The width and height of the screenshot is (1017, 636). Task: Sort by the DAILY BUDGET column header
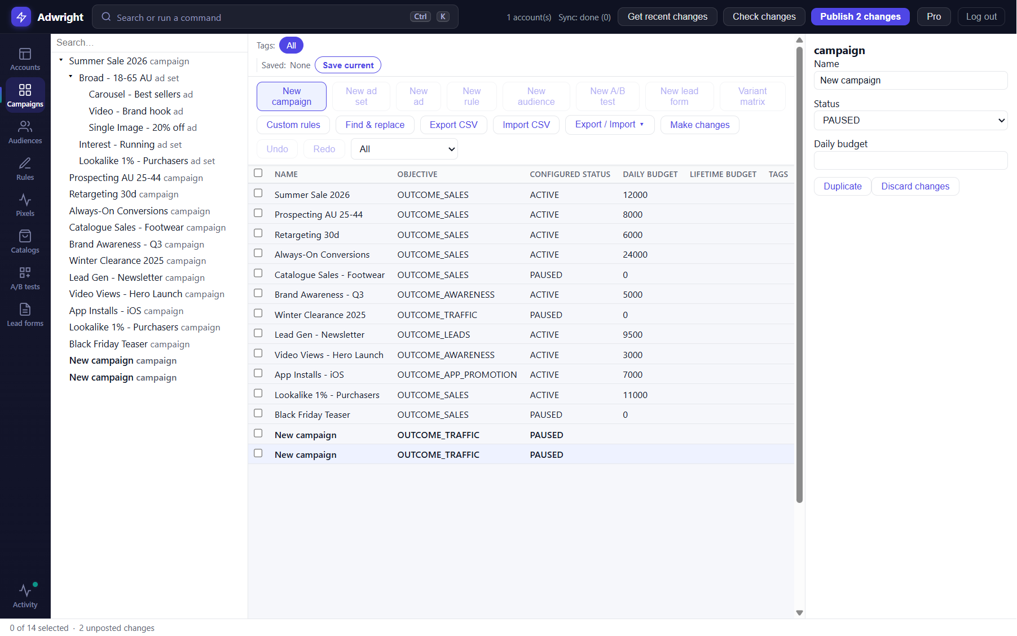point(650,174)
